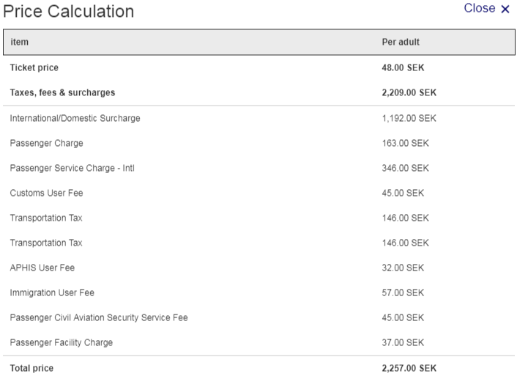The image size is (517, 379).
Task: Click International/Domestic Surcharge label
Action: (75, 118)
